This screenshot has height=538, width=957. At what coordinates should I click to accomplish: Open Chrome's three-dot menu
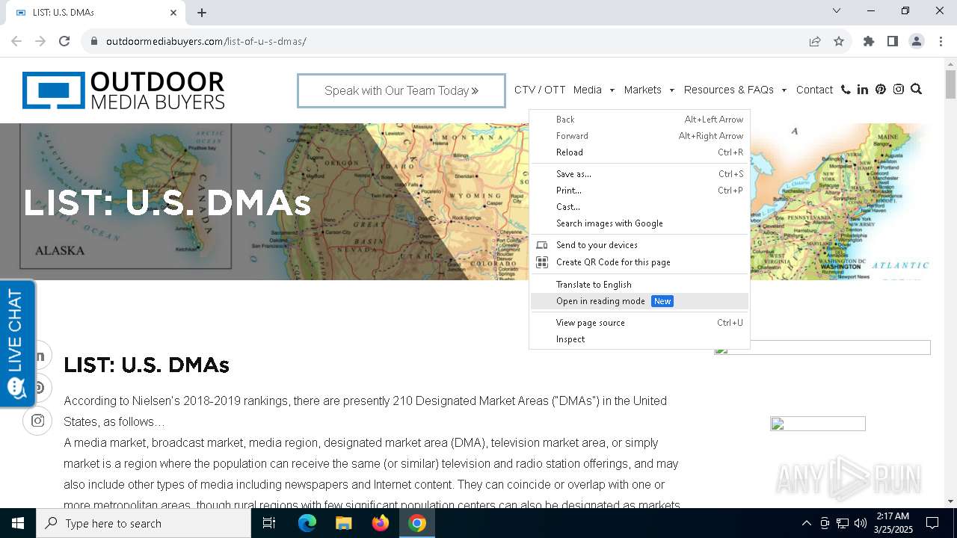(x=941, y=41)
